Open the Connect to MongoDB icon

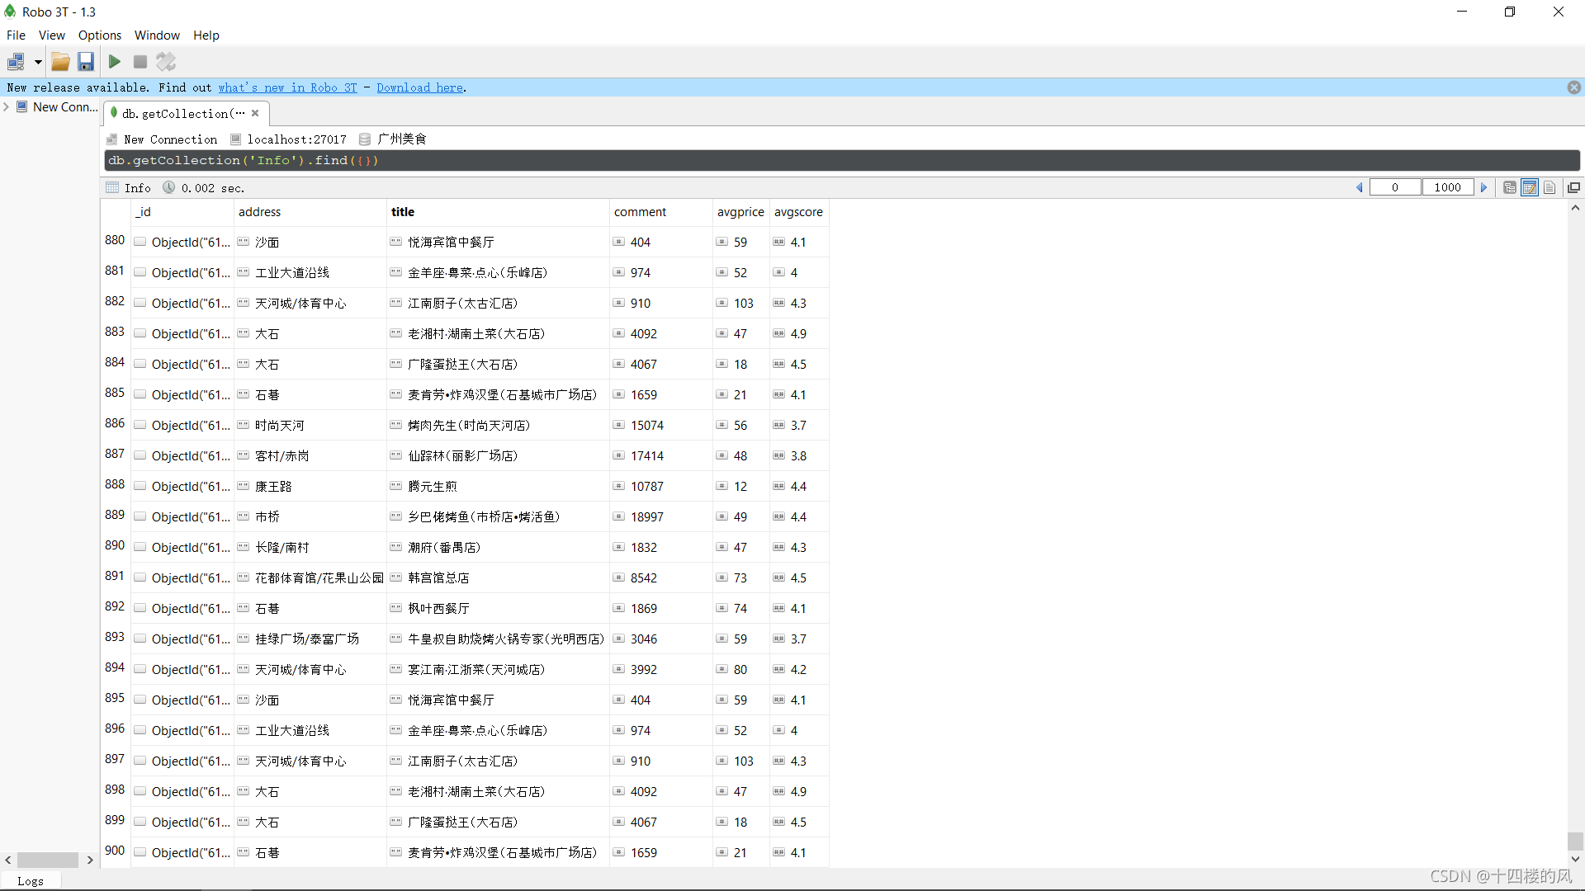pyautogui.click(x=16, y=62)
